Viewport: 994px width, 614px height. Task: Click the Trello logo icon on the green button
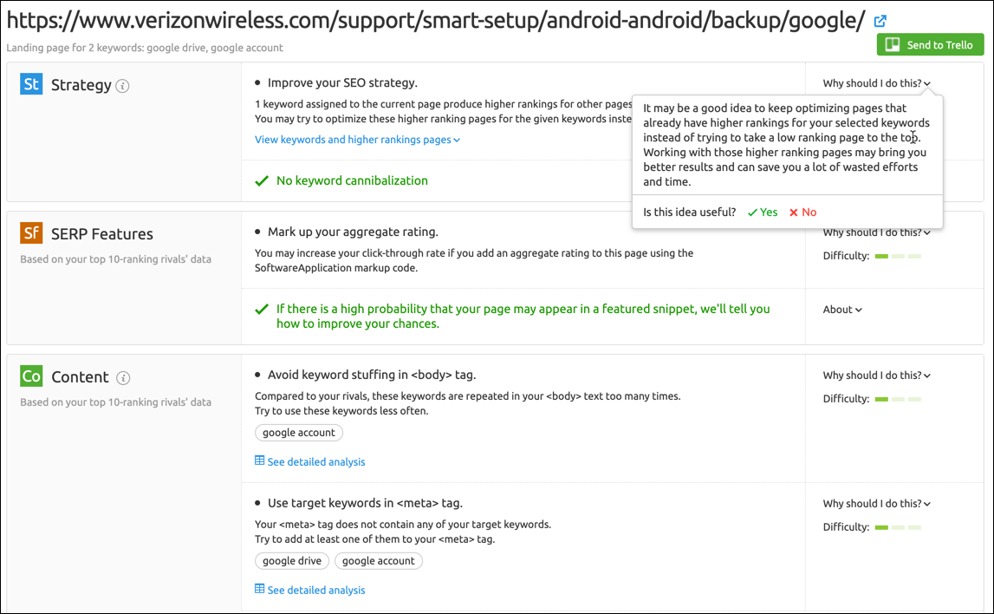892,44
